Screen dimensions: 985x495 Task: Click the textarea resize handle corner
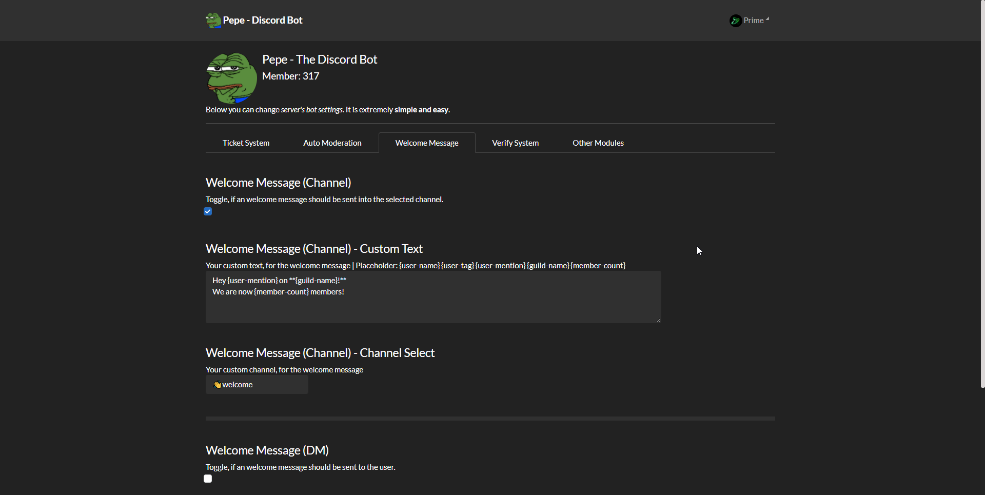coord(658,320)
